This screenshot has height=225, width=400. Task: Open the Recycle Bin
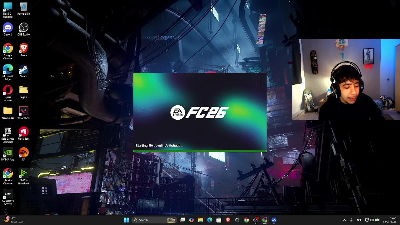click(x=24, y=9)
